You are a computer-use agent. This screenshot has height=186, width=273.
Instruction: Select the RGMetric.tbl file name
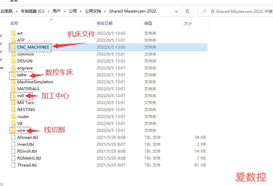point(29,158)
